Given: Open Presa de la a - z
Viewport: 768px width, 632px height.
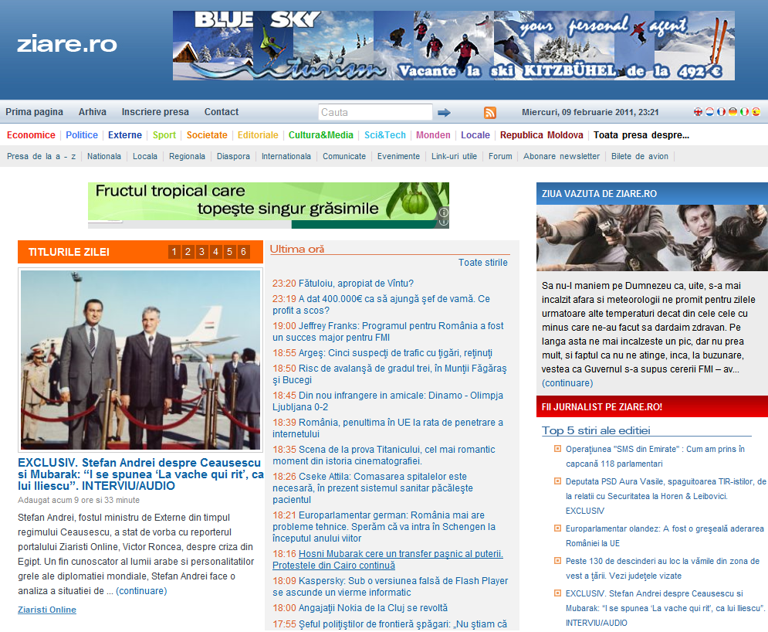Looking at the screenshot, I should pyautogui.click(x=41, y=156).
